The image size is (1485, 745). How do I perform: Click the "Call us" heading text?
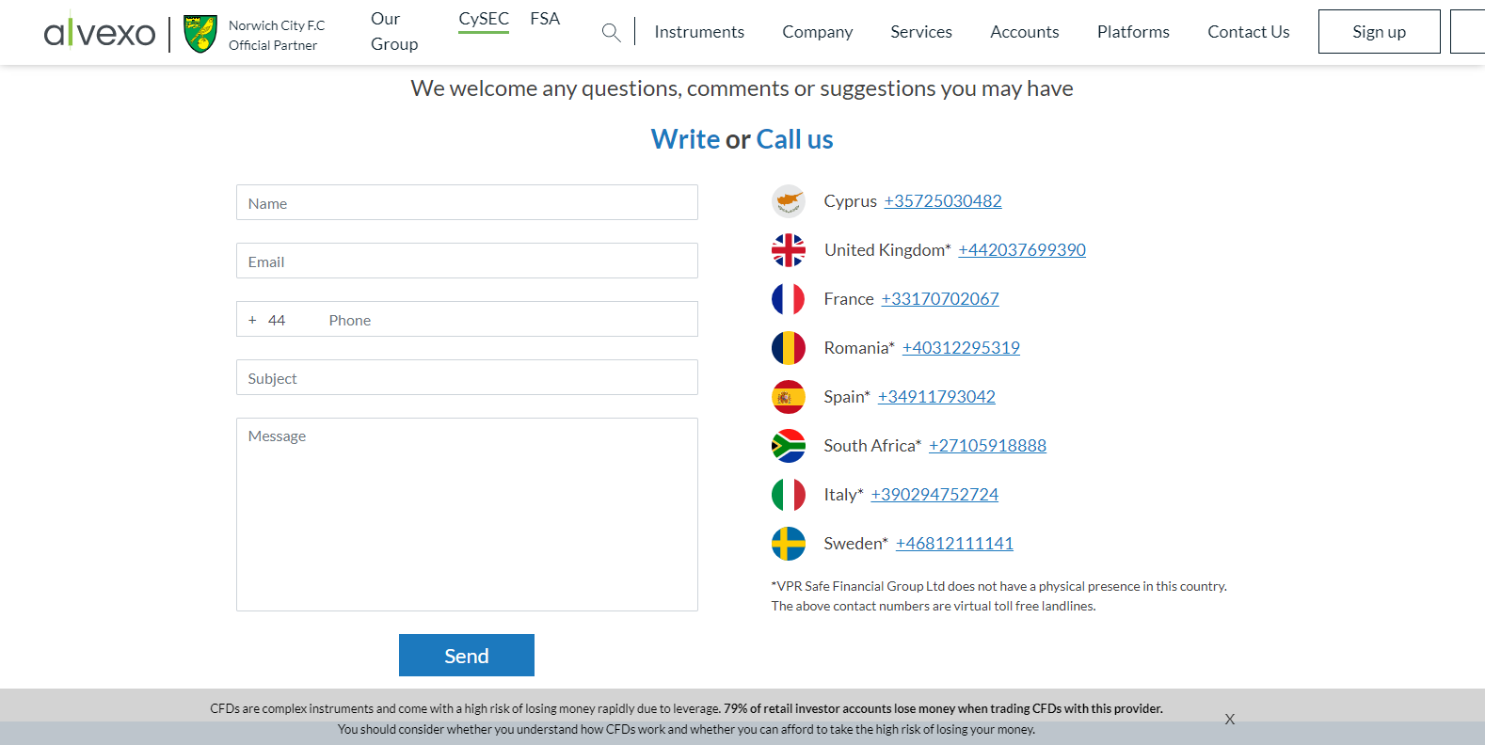click(795, 139)
